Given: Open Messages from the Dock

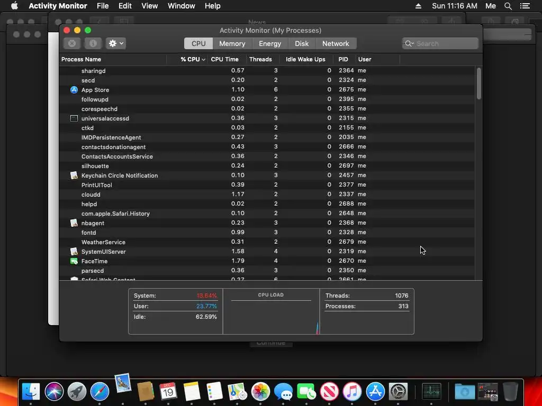Looking at the screenshot, I should point(283,392).
